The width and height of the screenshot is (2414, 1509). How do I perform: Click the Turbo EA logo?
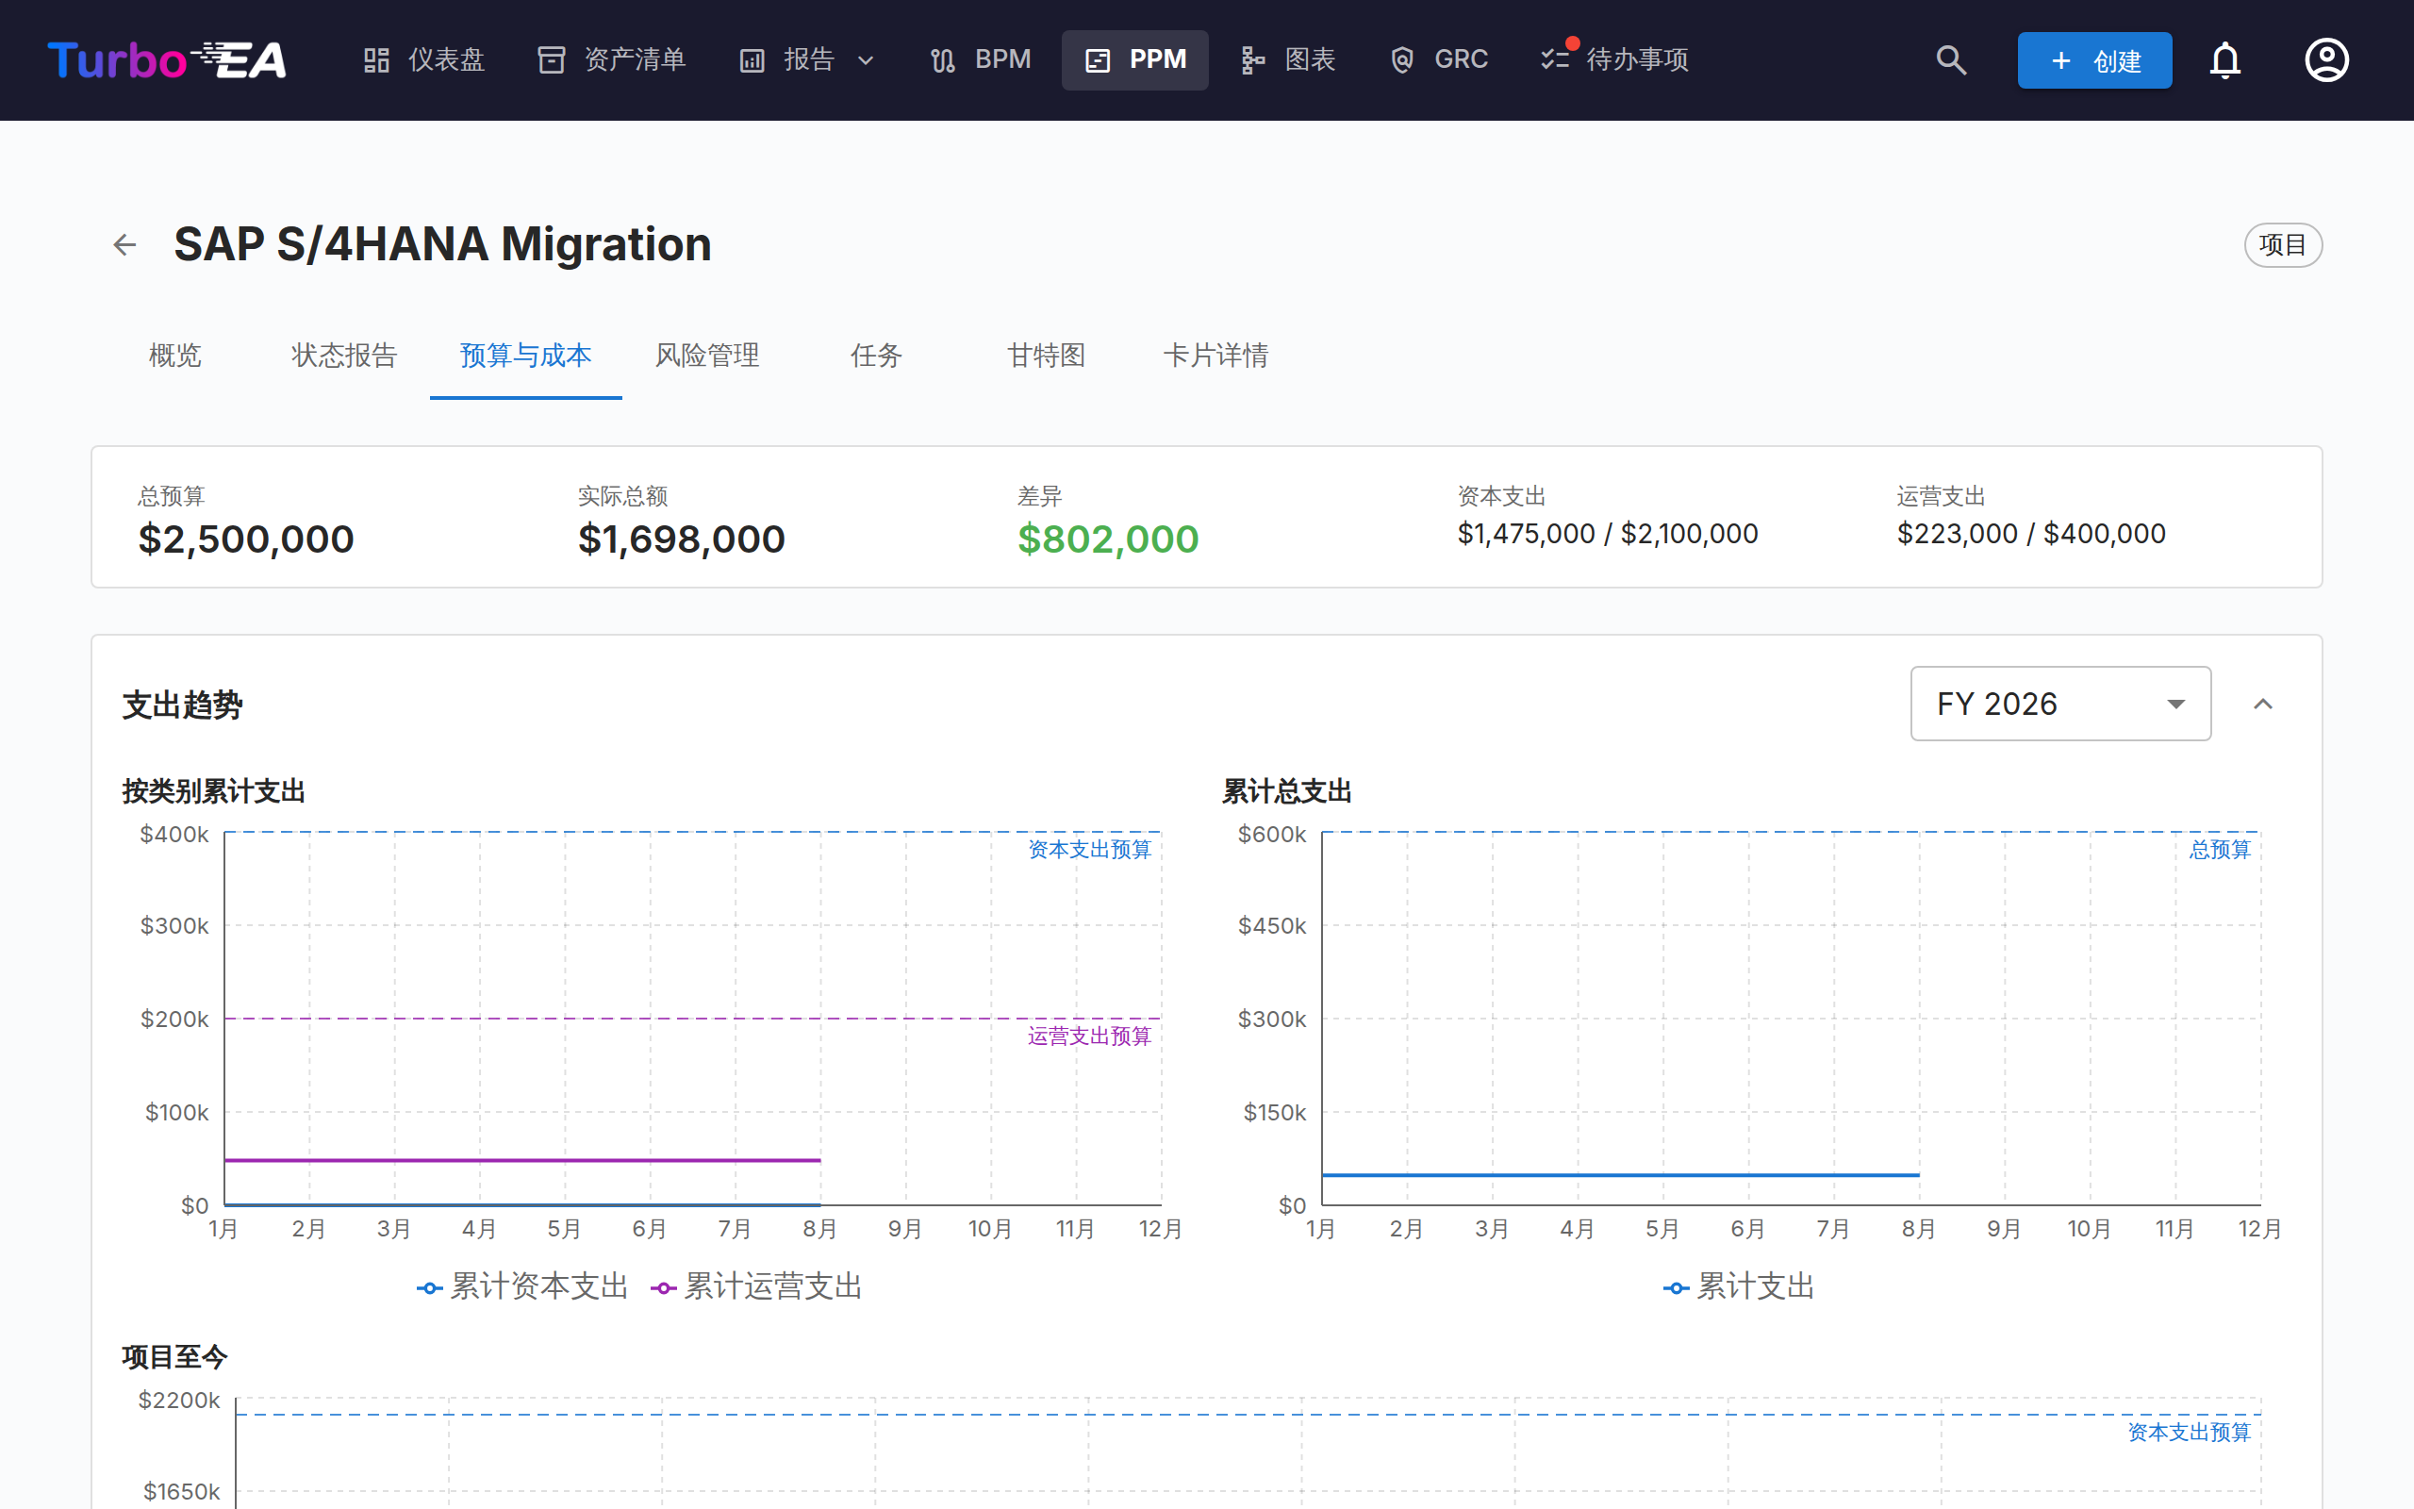click(x=168, y=59)
